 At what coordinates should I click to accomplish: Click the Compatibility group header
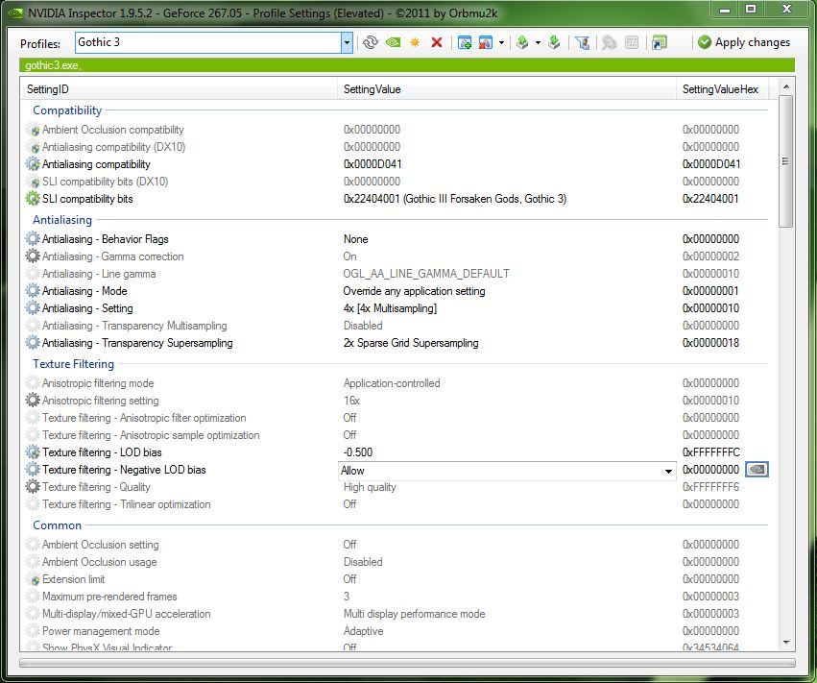[67, 110]
